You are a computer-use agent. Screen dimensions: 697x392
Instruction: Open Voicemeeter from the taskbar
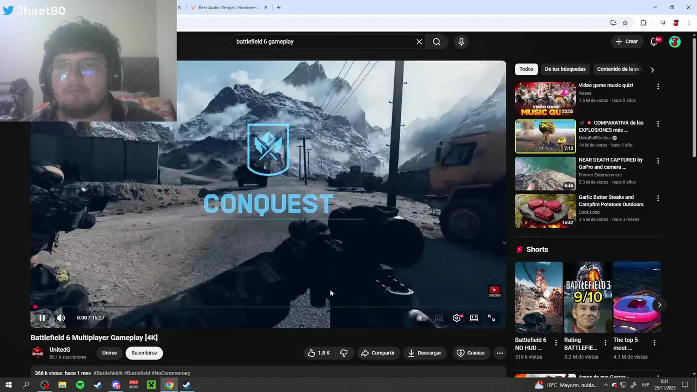(133, 385)
